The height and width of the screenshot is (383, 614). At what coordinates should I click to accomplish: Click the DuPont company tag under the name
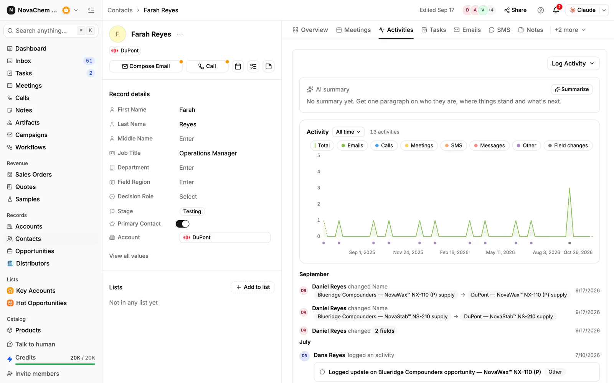125,51
